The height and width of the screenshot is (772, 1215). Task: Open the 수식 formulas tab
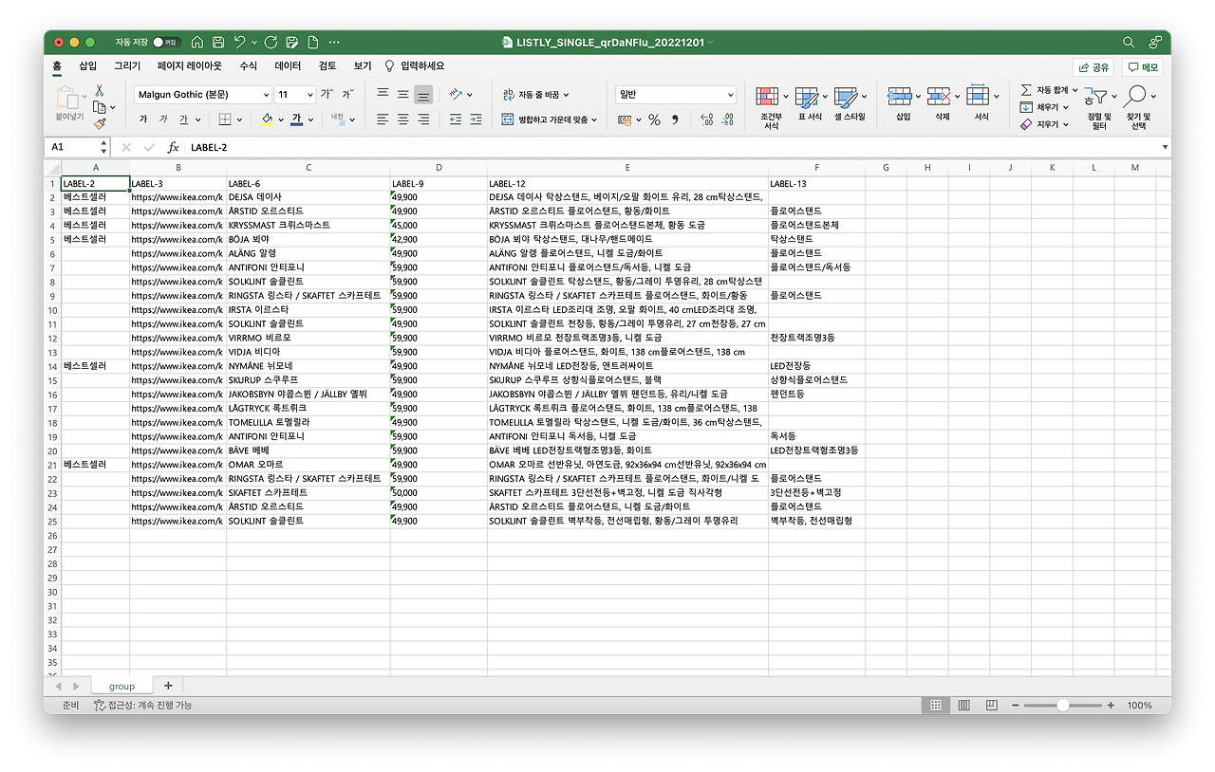click(x=248, y=66)
